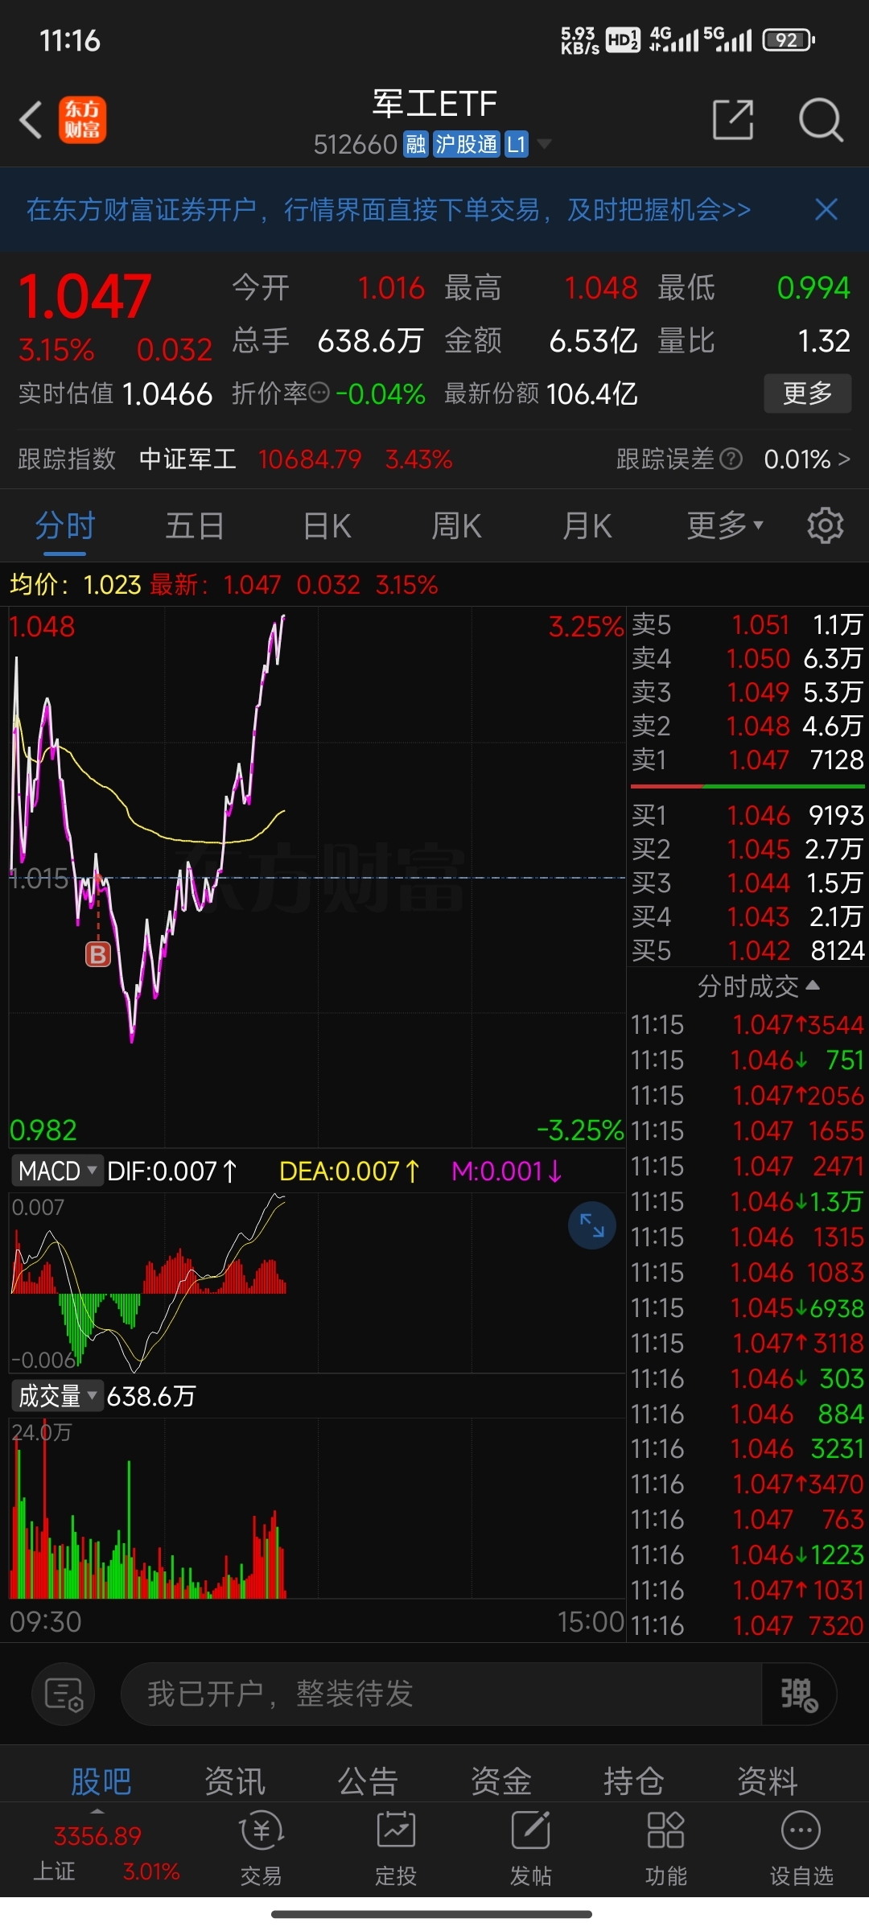The height and width of the screenshot is (1931, 869).
Task: Tap the 沪股通 badge
Action: pyautogui.click(x=467, y=145)
